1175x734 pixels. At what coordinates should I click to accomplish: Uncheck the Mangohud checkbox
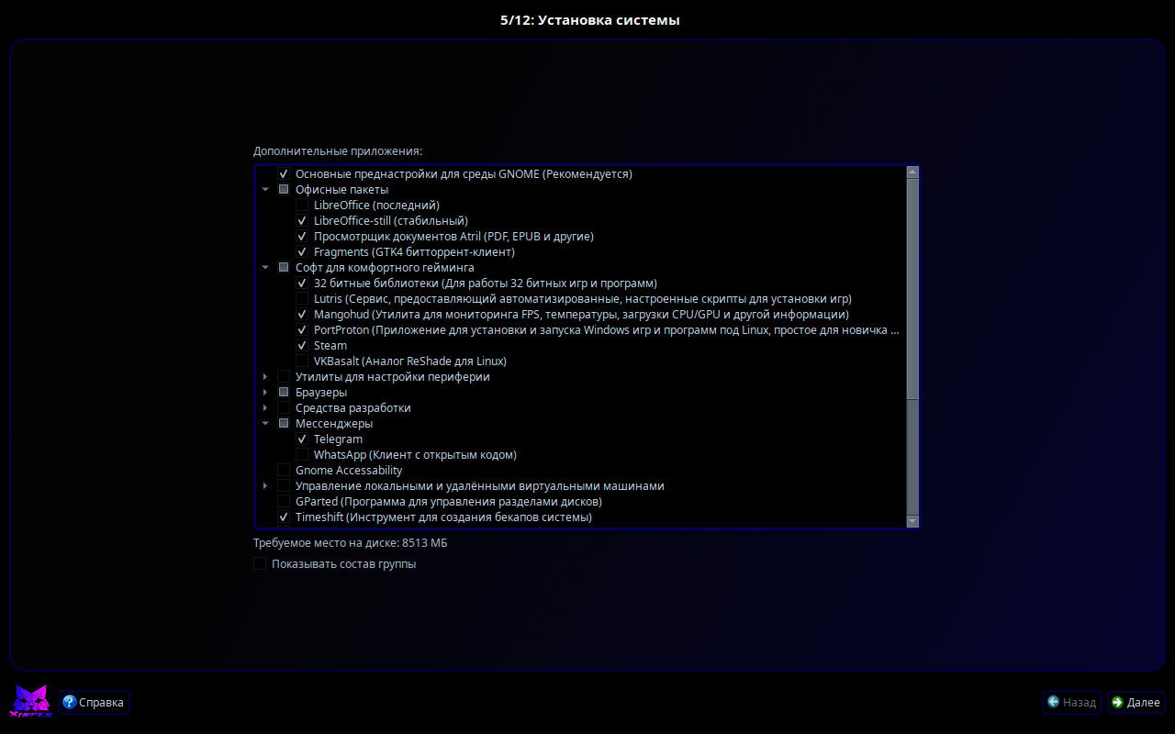(x=302, y=315)
